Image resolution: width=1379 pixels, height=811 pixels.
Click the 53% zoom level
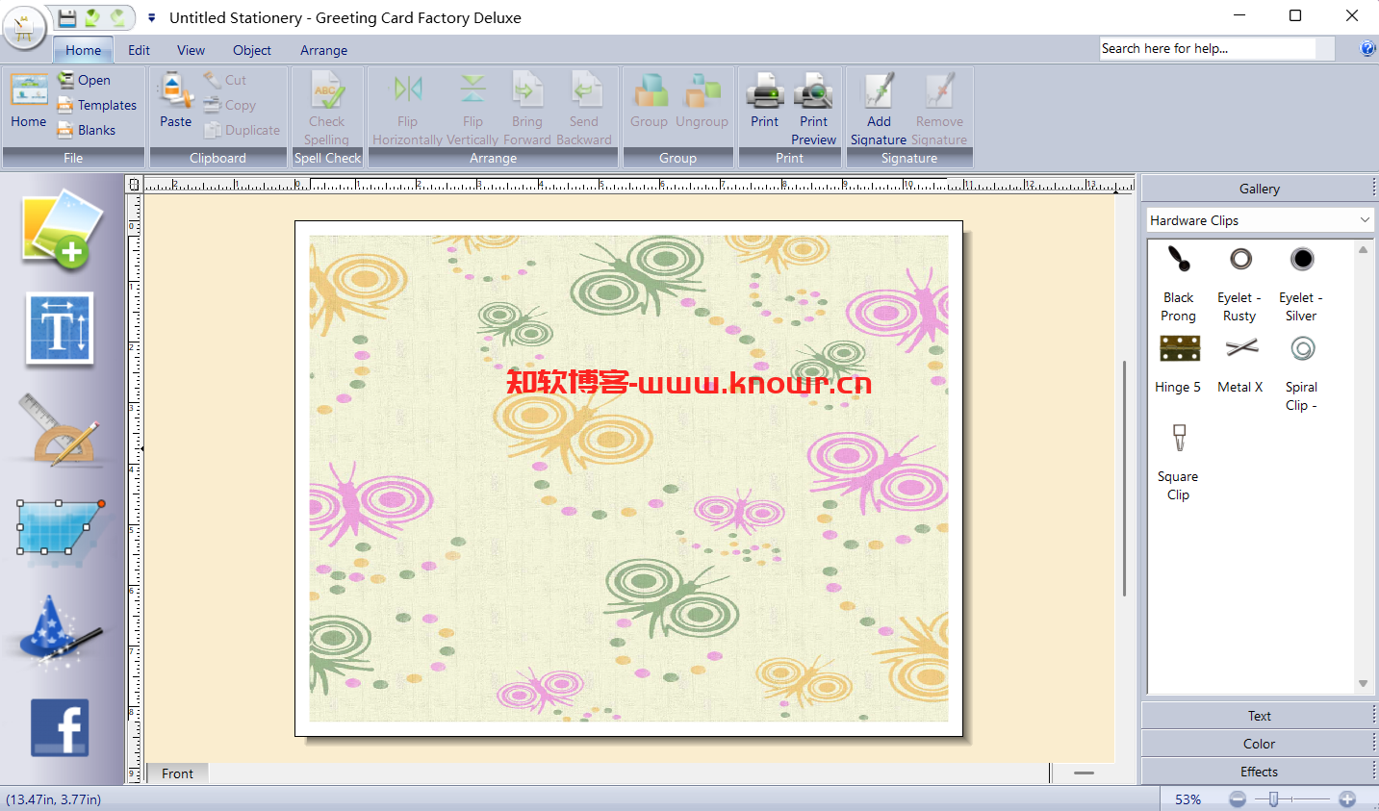(1188, 799)
